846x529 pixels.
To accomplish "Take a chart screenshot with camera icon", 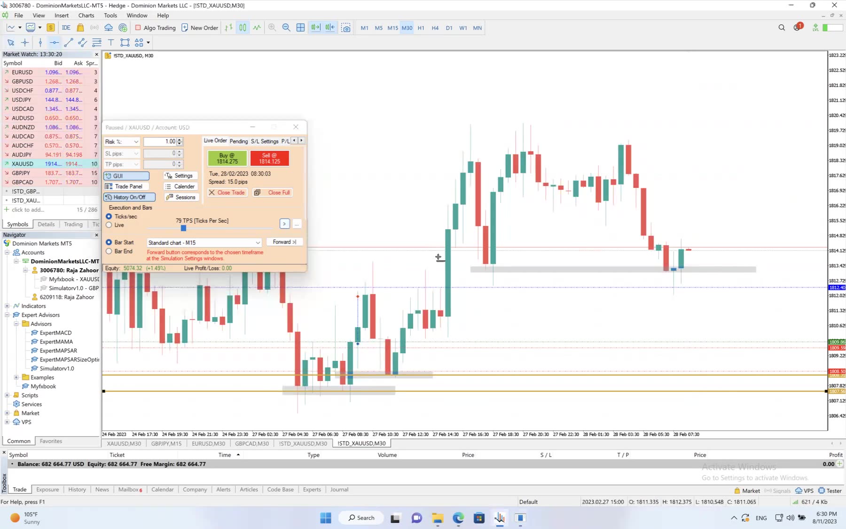I will 346,28.
